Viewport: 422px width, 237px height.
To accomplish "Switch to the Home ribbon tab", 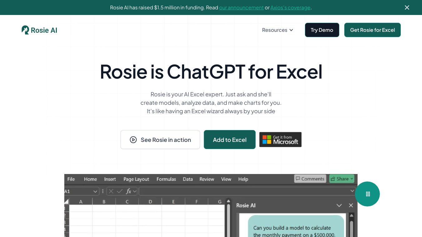I will (x=91, y=179).
